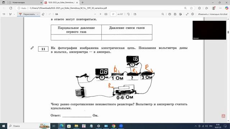The height and width of the screenshot is (129, 230).
Task: Click the 1 Ом resistor label
Action: click(117, 78)
